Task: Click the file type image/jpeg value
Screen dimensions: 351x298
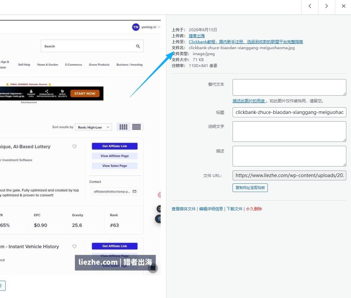Action: click(x=204, y=54)
